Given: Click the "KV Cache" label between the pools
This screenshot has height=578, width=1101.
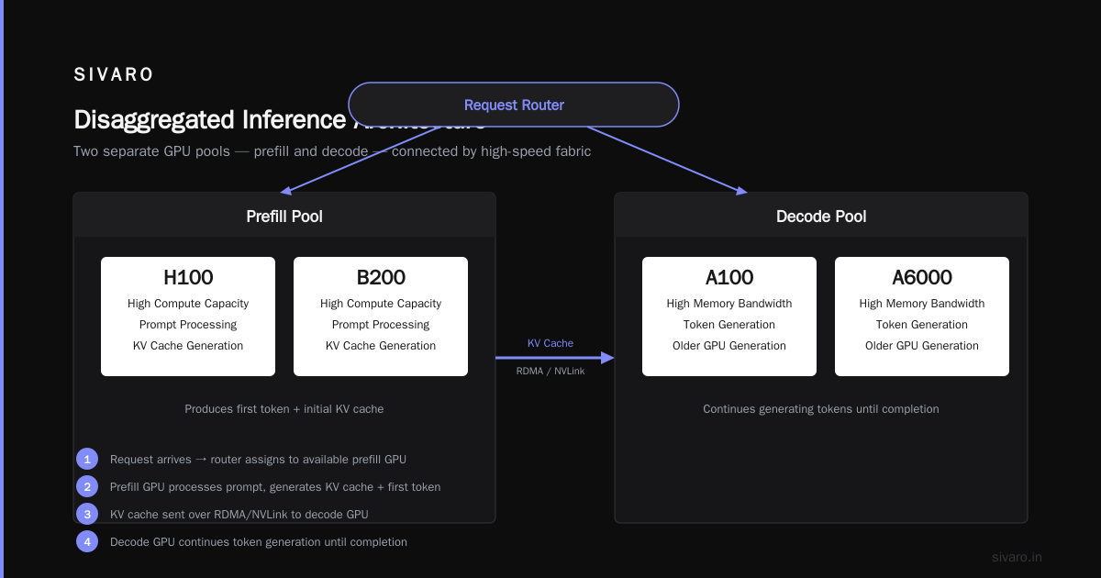Looking at the screenshot, I should coord(550,343).
